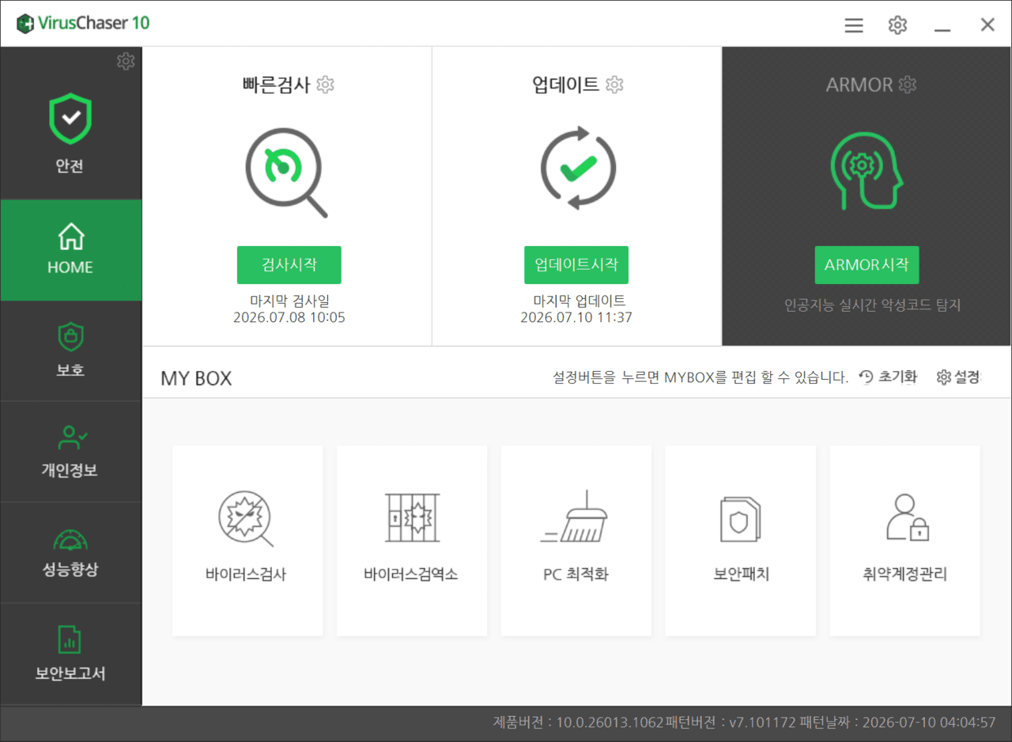Click the 취약계정관리 user lock icon
The image size is (1012, 742).
pyautogui.click(x=907, y=517)
